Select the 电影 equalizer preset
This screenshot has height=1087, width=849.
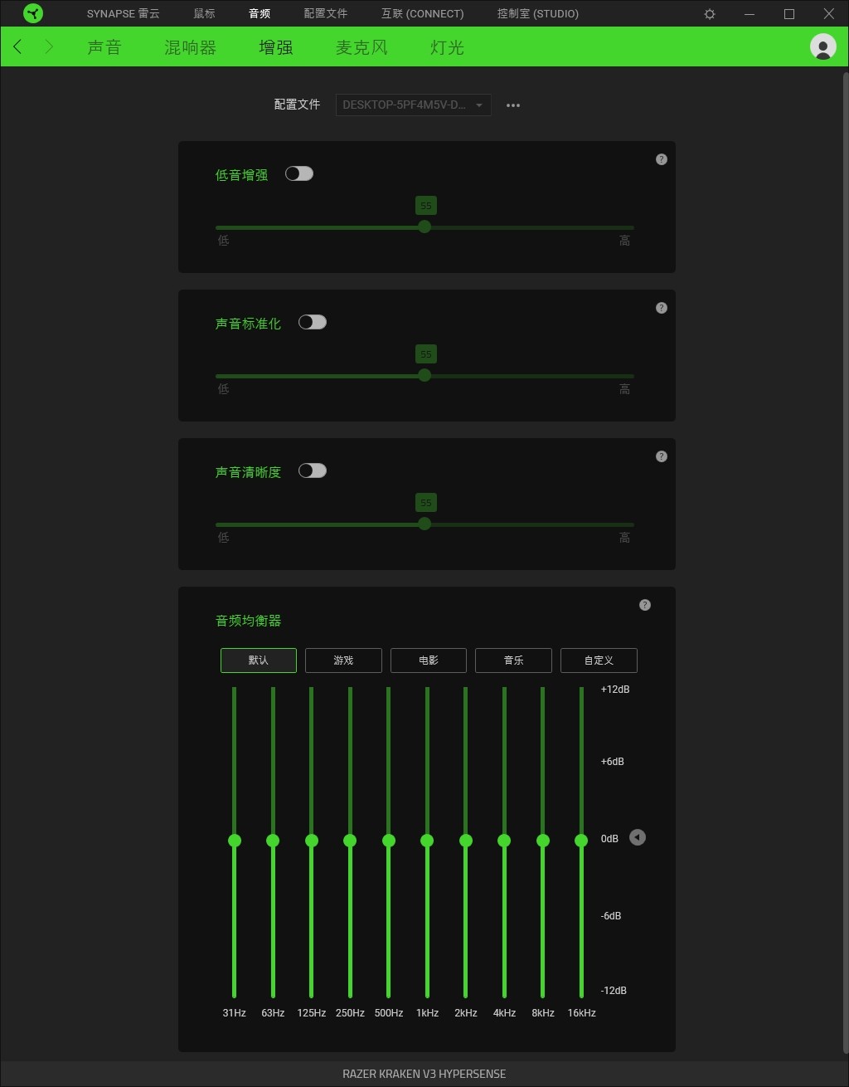click(429, 660)
